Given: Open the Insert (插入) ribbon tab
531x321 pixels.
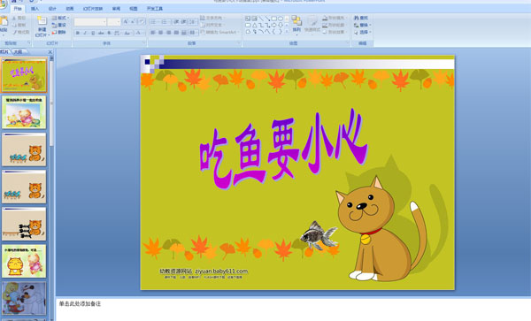Looking at the screenshot, I should [35, 9].
